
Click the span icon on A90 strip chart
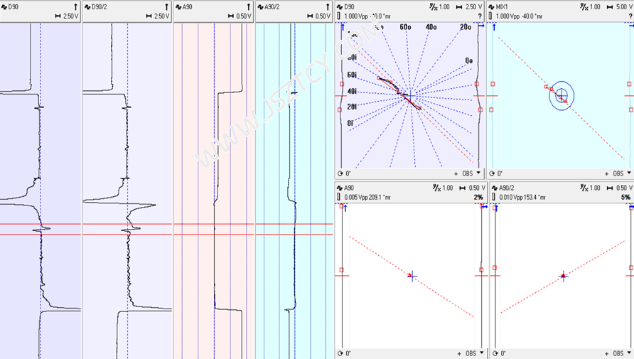coord(230,16)
